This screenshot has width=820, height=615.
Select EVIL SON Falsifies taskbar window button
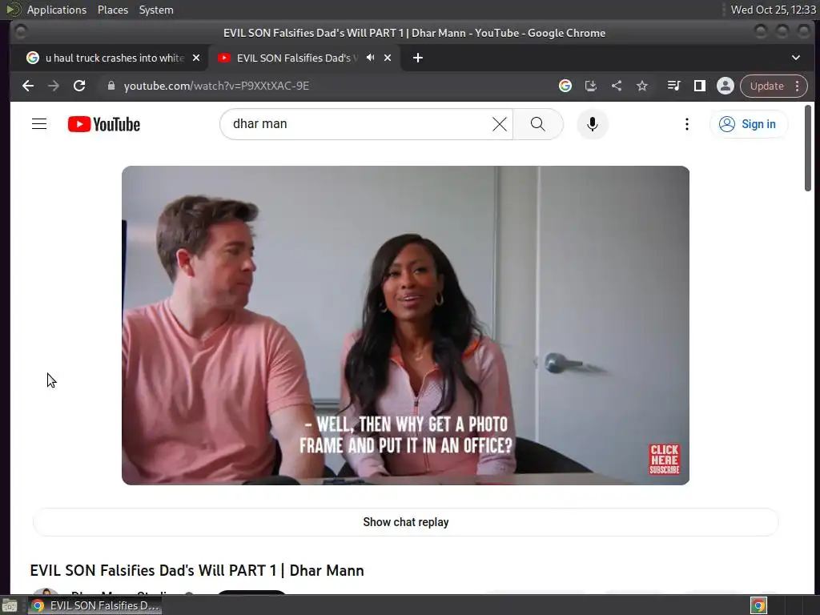[x=94, y=605]
